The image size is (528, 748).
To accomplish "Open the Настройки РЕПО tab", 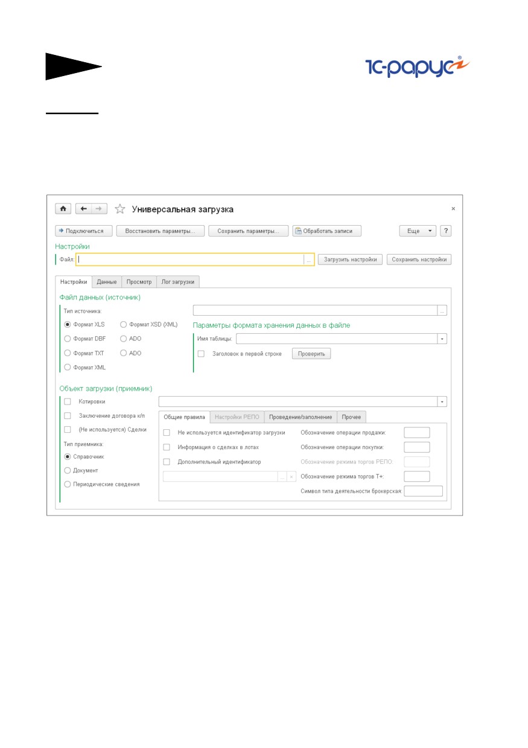I will click(x=237, y=417).
